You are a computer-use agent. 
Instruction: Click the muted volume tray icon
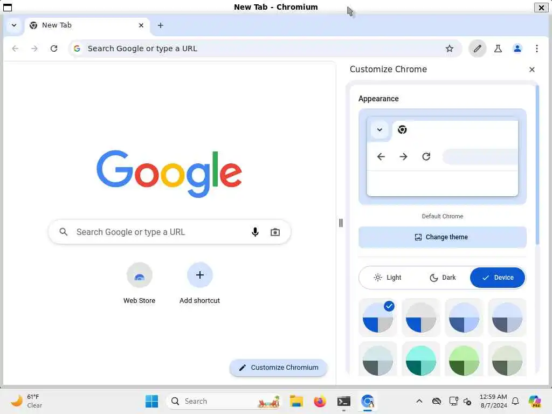(x=467, y=401)
